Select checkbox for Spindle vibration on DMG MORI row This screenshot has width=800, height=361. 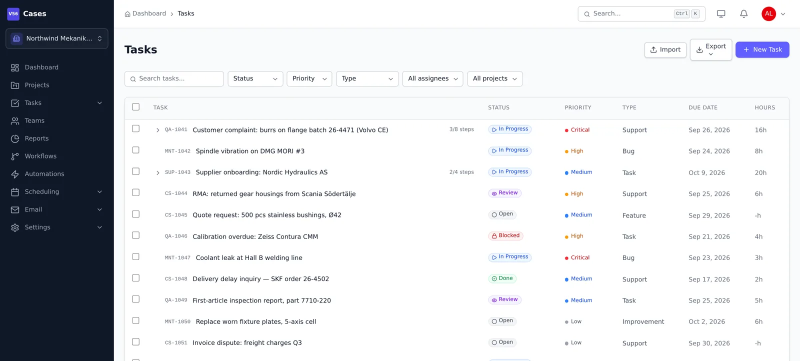click(x=135, y=150)
